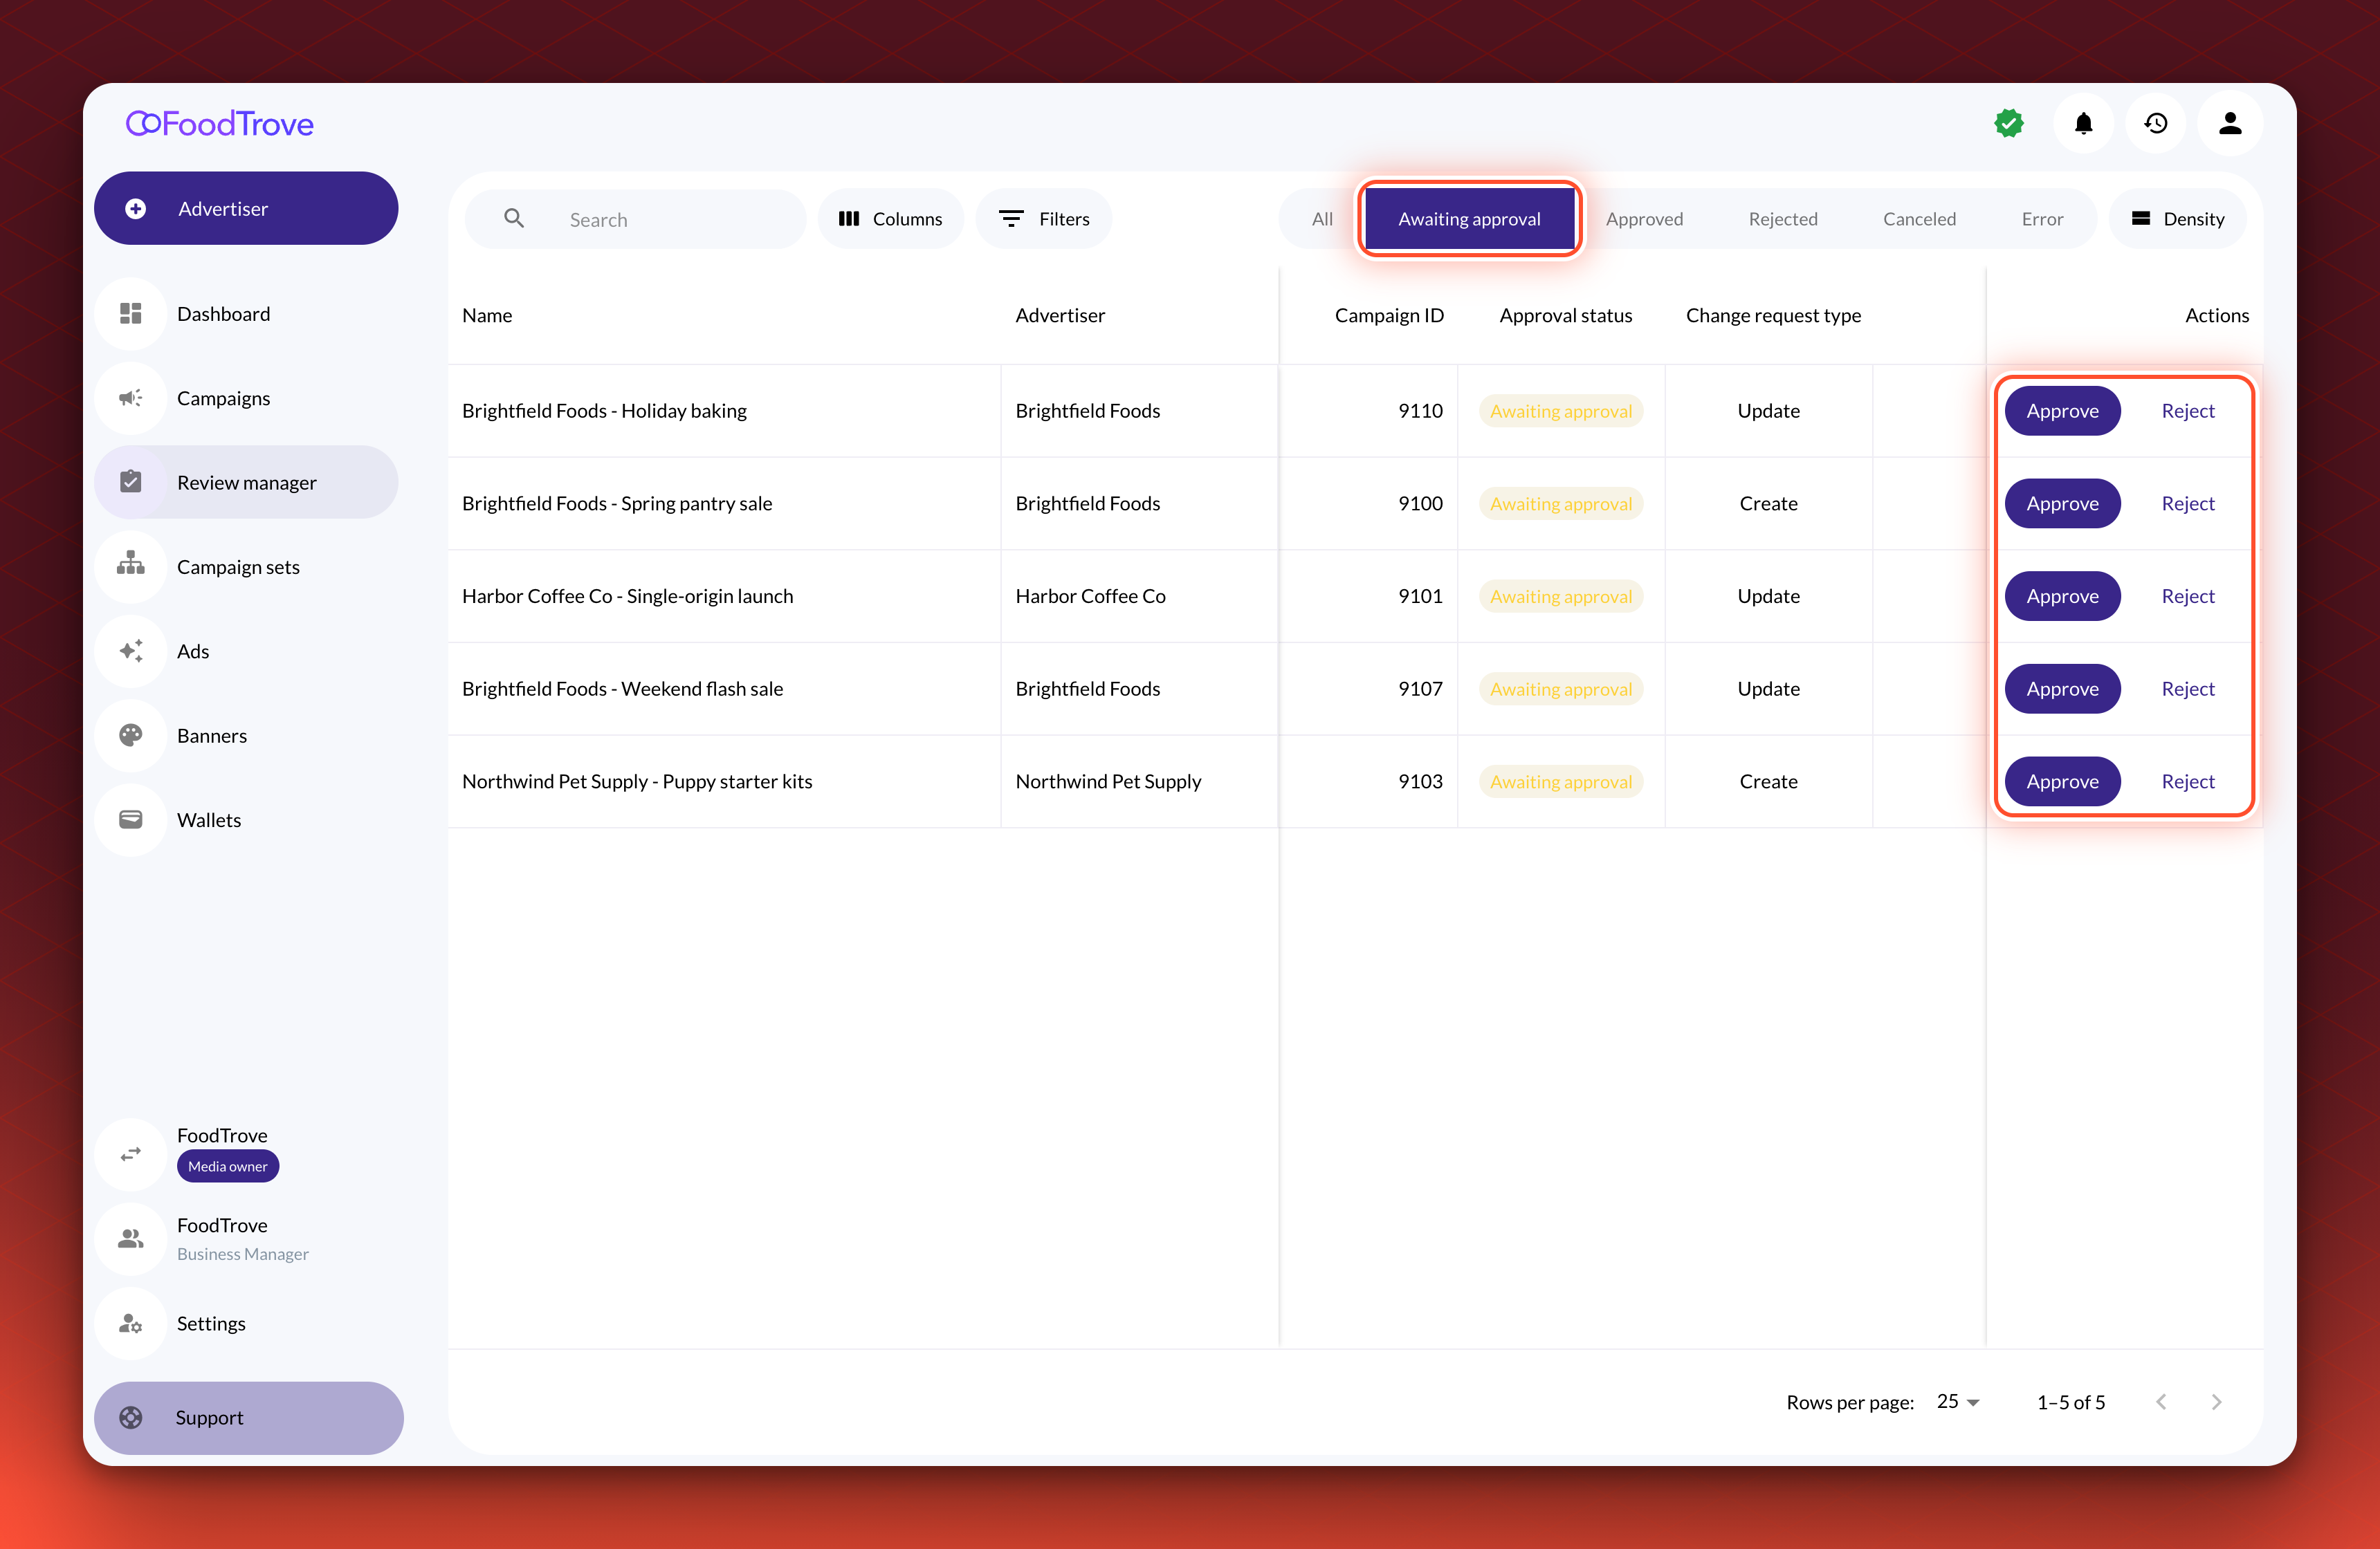Click campaign ID 9110 cell
This screenshot has height=1549, width=2380.
(1368, 411)
